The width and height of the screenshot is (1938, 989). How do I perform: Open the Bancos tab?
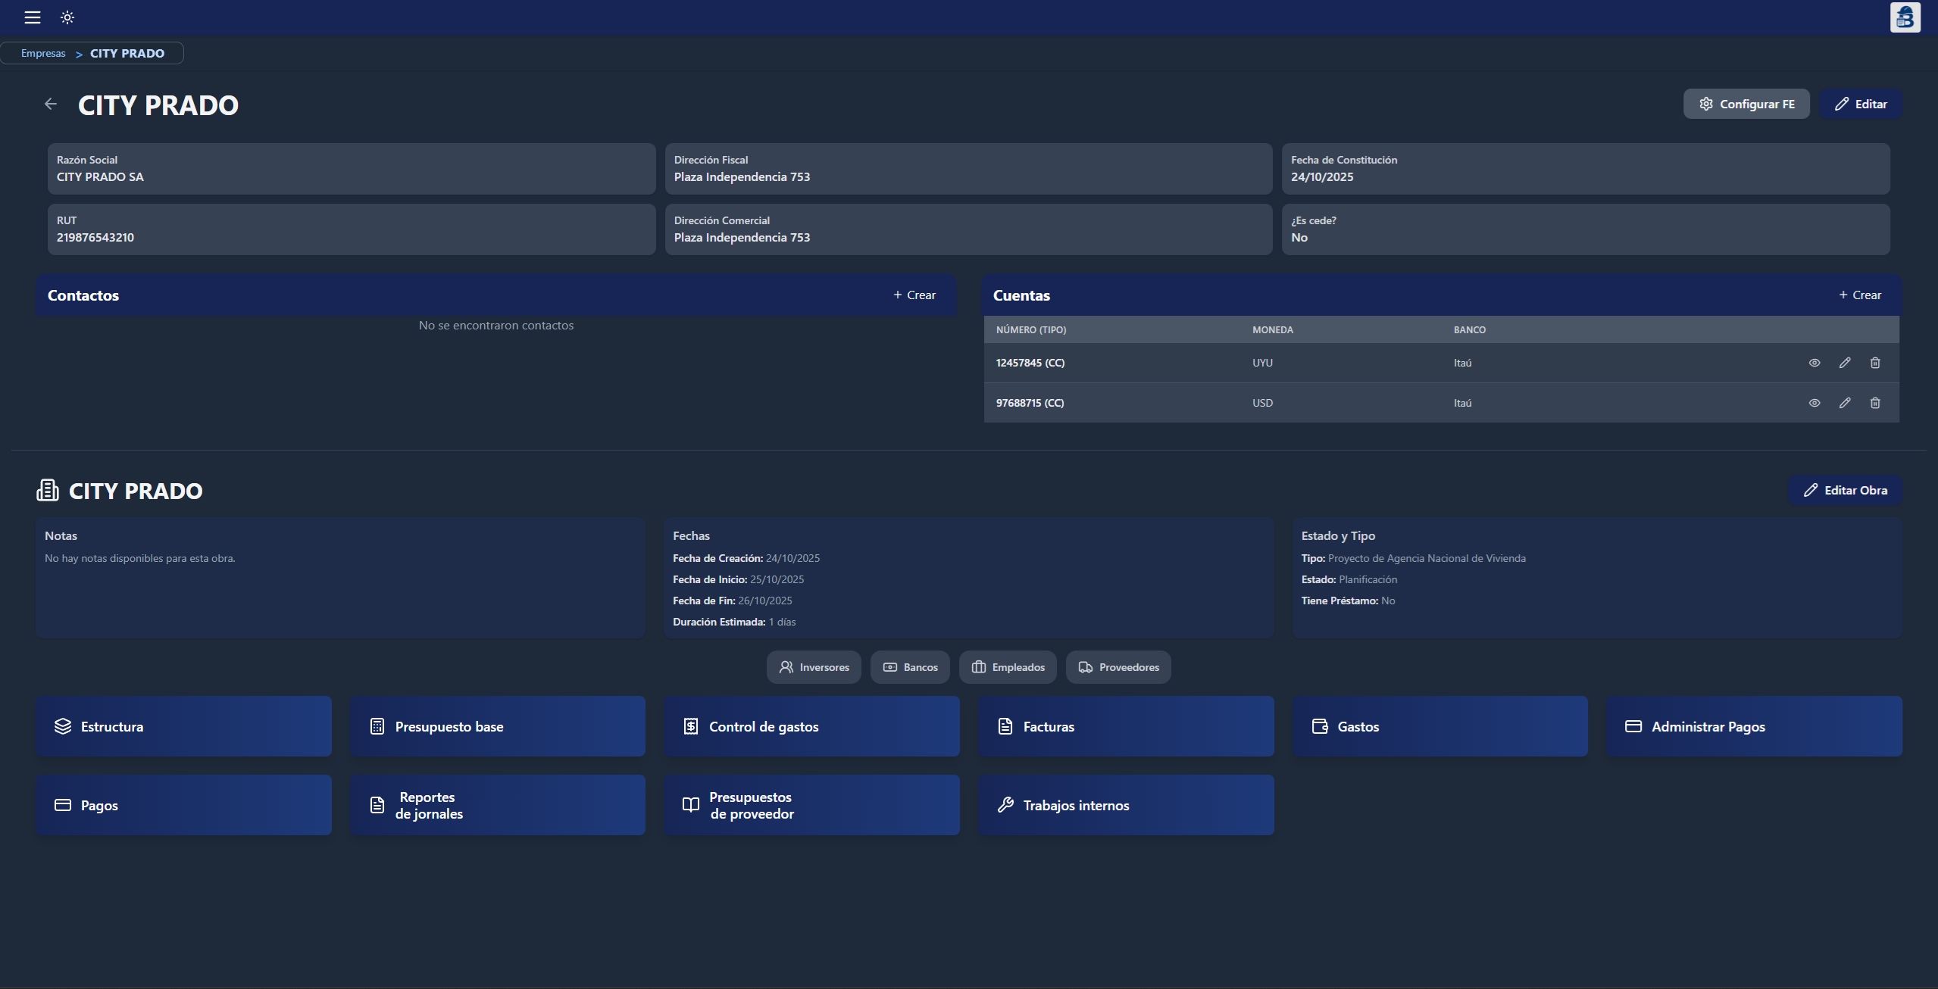910,667
